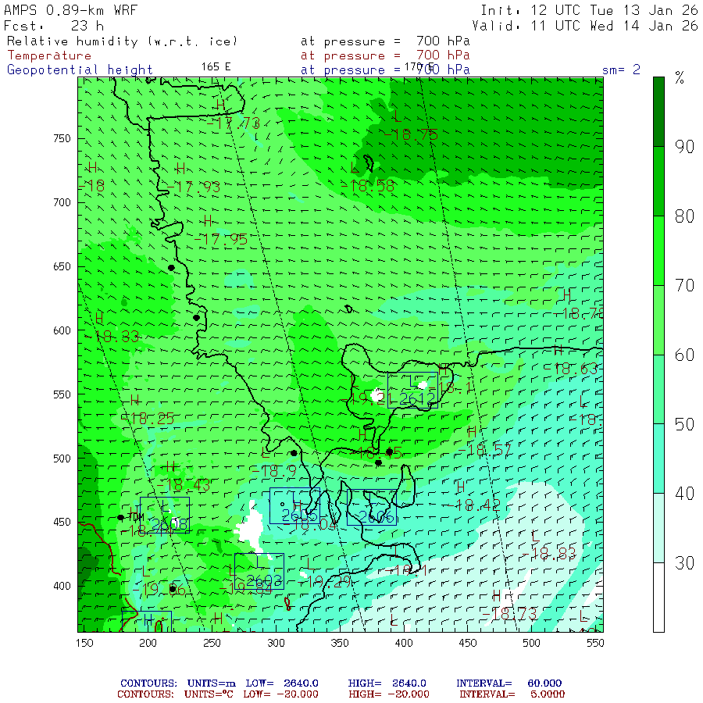Click the '-18.57' temperature value
703x703 pixels.
[484, 450]
